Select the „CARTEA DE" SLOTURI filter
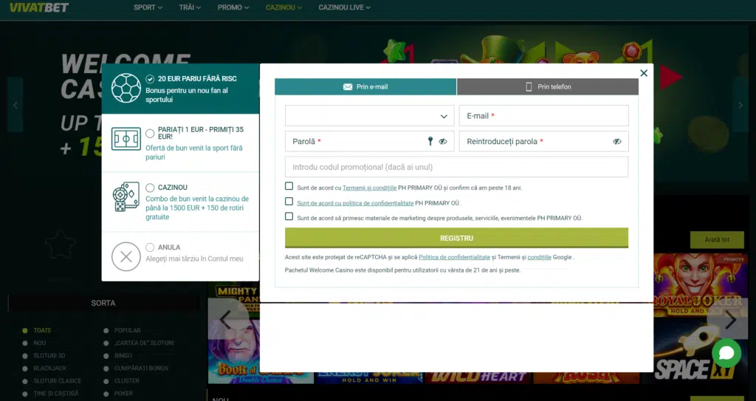The height and width of the screenshot is (401, 756). [x=139, y=343]
